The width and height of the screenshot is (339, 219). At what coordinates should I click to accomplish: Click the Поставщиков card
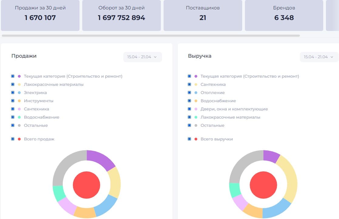(203, 15)
